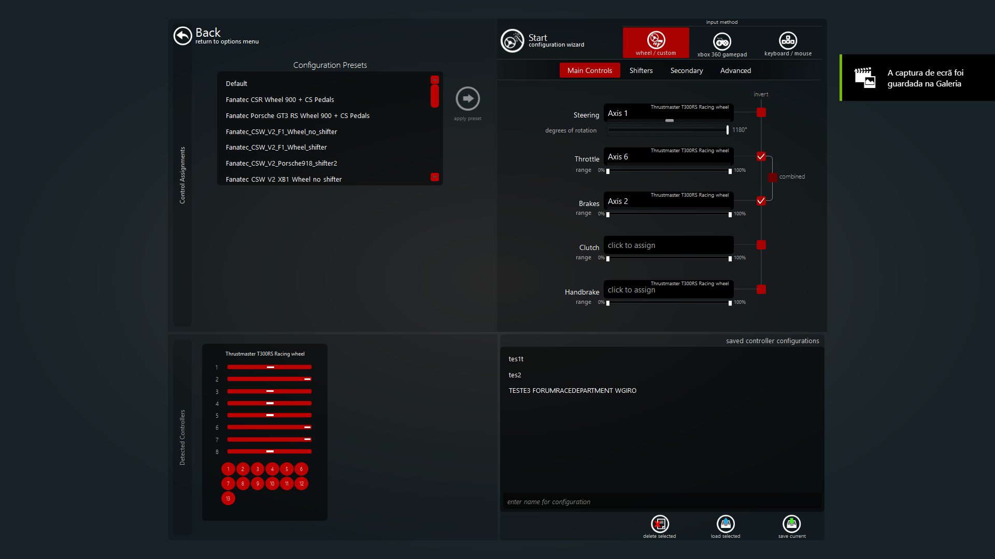Click the degrees of rotation slider
This screenshot has height=559, width=995.
point(667,130)
